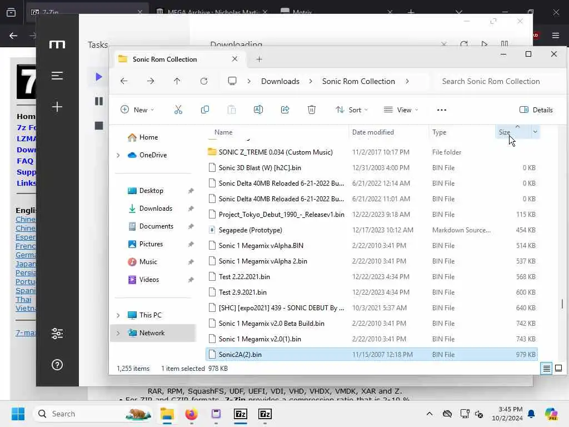Viewport: 569px width, 427px height.
Task: Switch to large thumbnails view icon
Action: (558, 368)
